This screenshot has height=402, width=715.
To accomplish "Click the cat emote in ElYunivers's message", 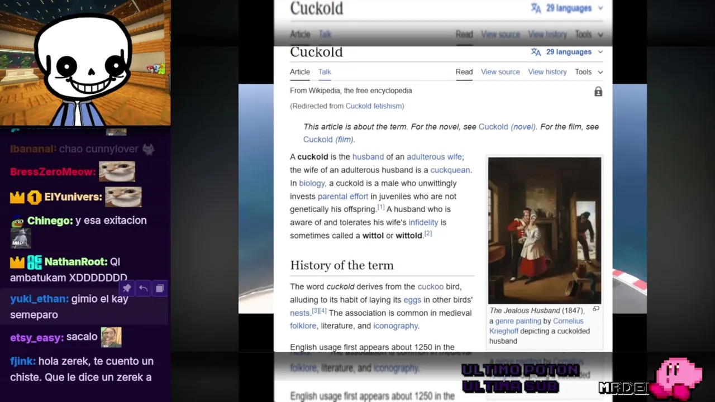I will pyautogui.click(x=123, y=197).
